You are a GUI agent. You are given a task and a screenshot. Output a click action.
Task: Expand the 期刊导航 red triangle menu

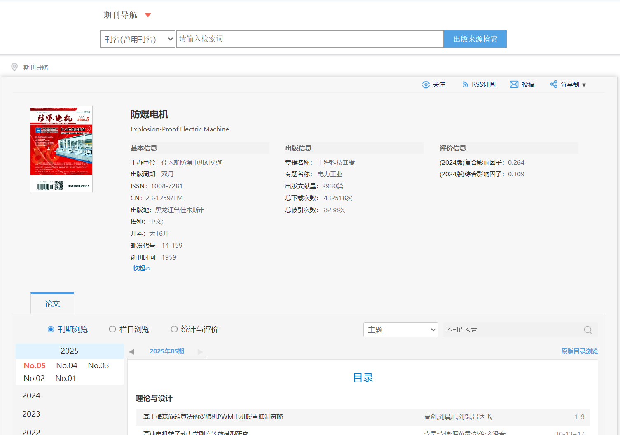click(x=148, y=15)
